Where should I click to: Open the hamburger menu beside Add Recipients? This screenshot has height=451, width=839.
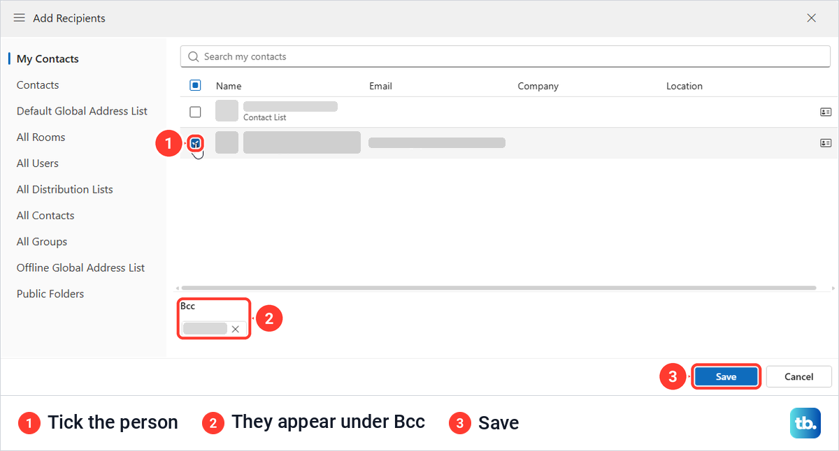click(20, 18)
